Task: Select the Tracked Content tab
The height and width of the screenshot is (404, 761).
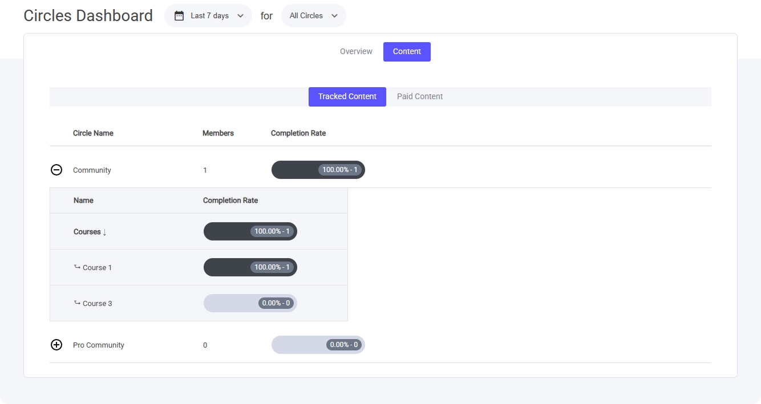Action: pyautogui.click(x=347, y=96)
